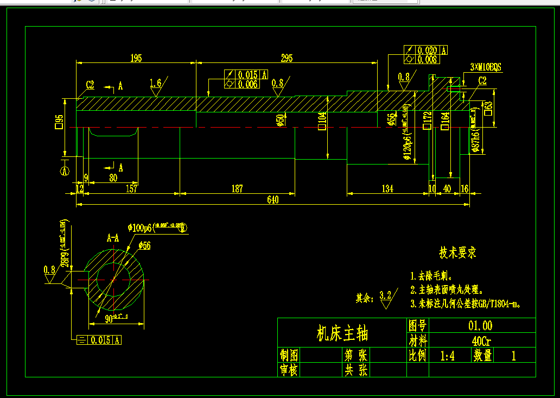Click the □164 diameter dimension
Screen dimensions: 560x398
click(445, 121)
